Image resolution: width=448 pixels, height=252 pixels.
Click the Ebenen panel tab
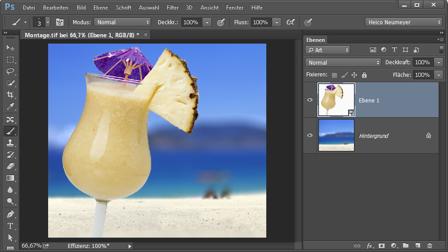[316, 40]
